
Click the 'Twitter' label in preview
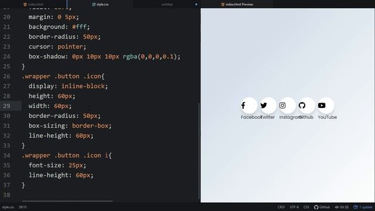[x=268, y=117]
